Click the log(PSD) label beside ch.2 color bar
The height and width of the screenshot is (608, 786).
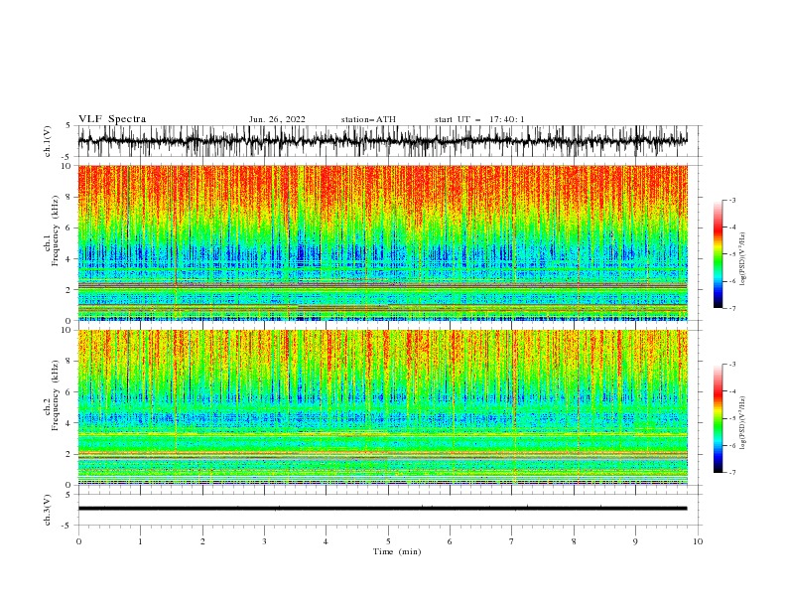pyautogui.click(x=743, y=423)
